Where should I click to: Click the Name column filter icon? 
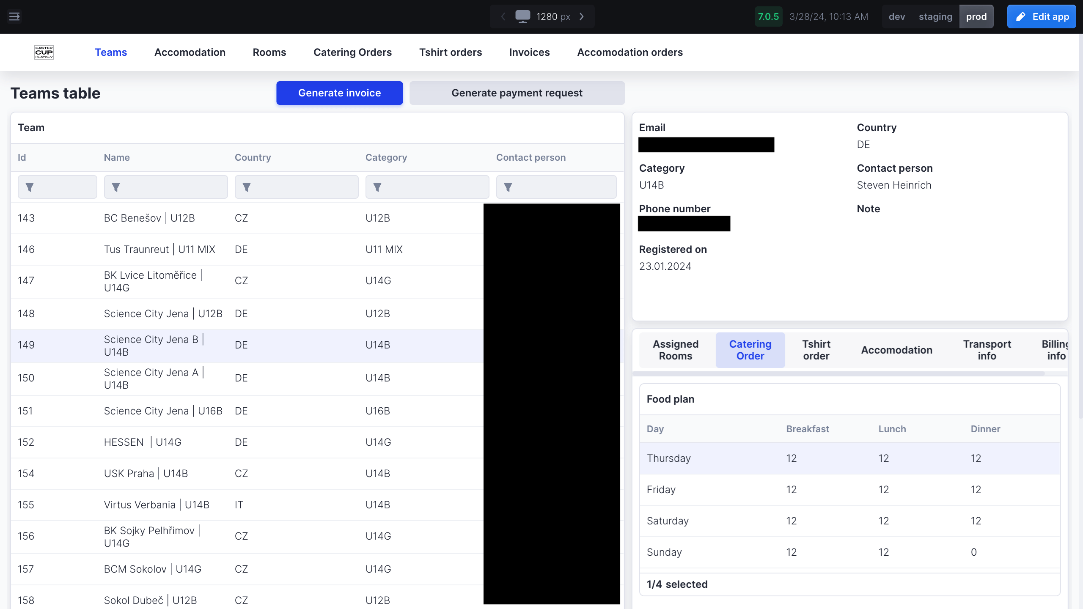point(116,187)
